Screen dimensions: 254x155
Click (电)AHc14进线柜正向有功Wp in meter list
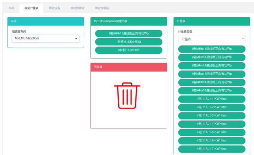(212, 65)
